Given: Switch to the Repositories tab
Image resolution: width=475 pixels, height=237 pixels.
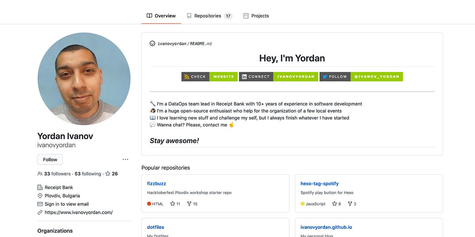Looking at the screenshot, I should coord(207,15).
